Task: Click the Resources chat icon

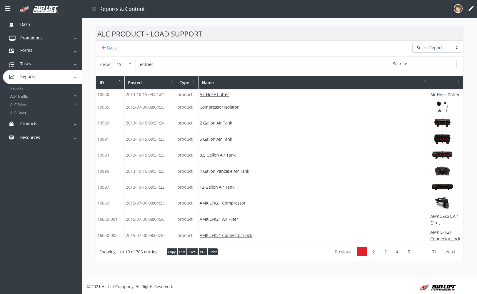Action: [11, 138]
